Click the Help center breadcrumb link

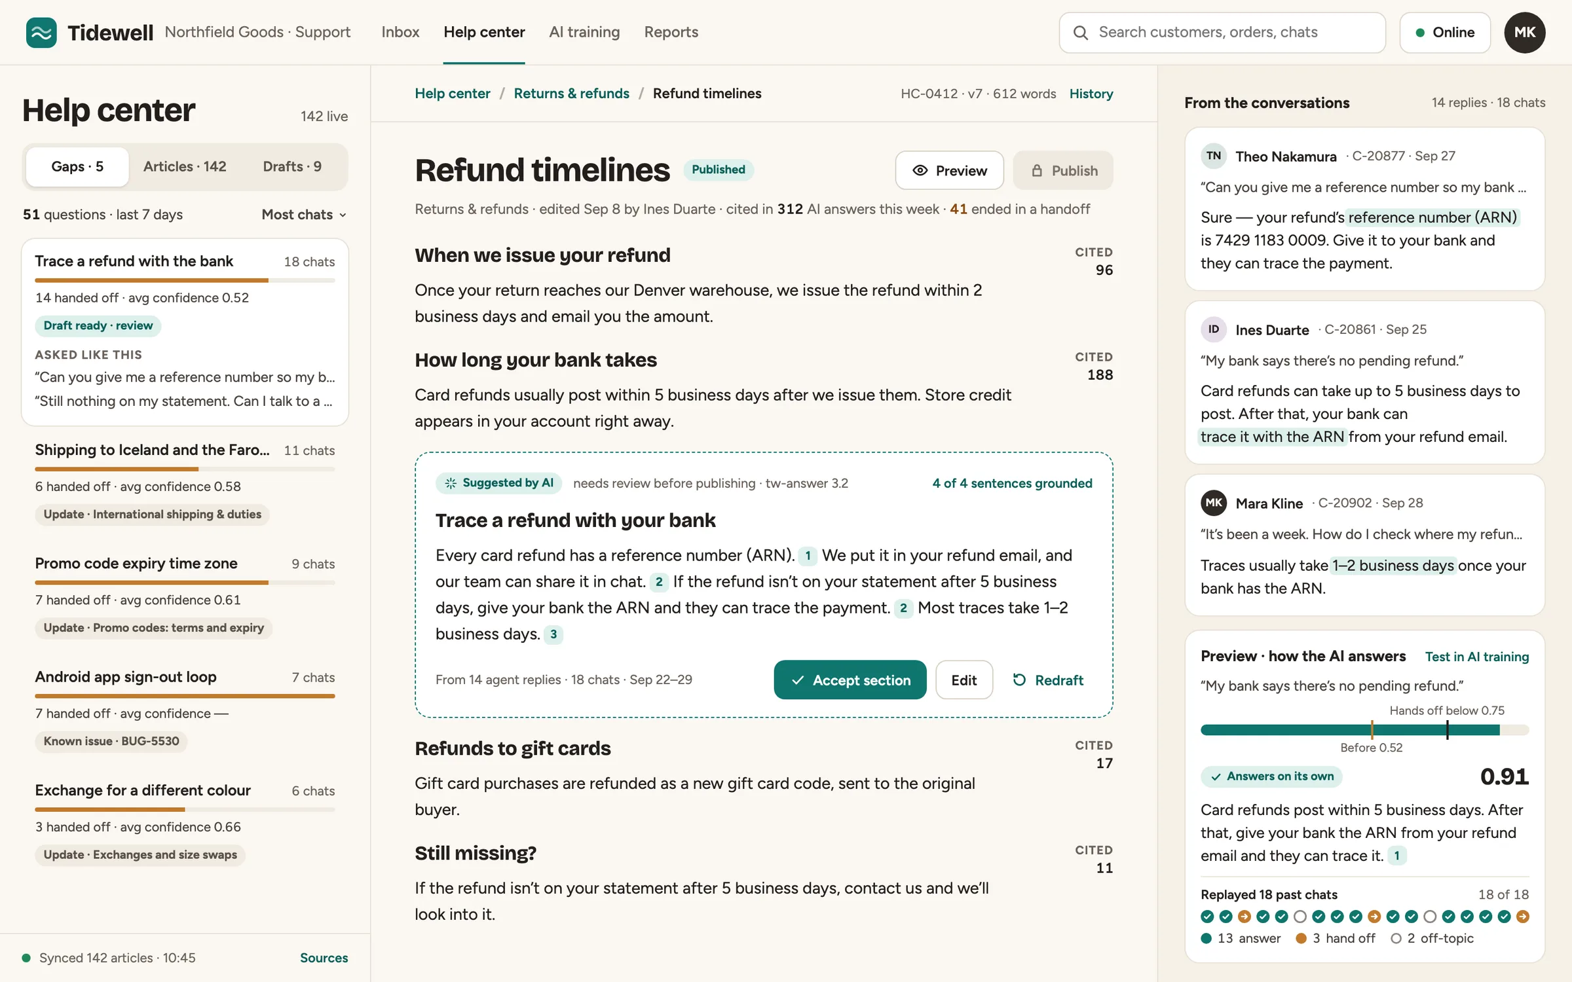click(x=452, y=94)
